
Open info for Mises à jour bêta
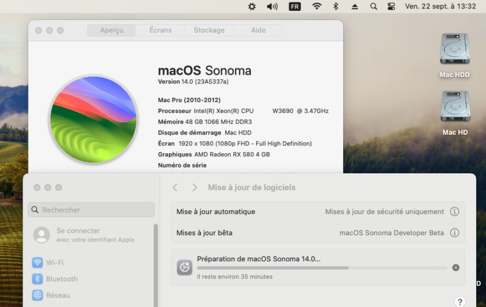click(454, 233)
